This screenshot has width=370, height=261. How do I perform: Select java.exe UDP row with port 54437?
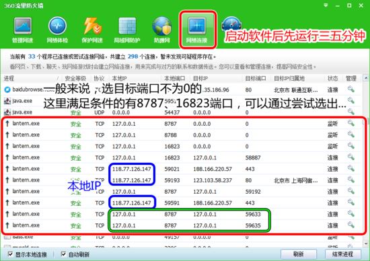click(182, 112)
